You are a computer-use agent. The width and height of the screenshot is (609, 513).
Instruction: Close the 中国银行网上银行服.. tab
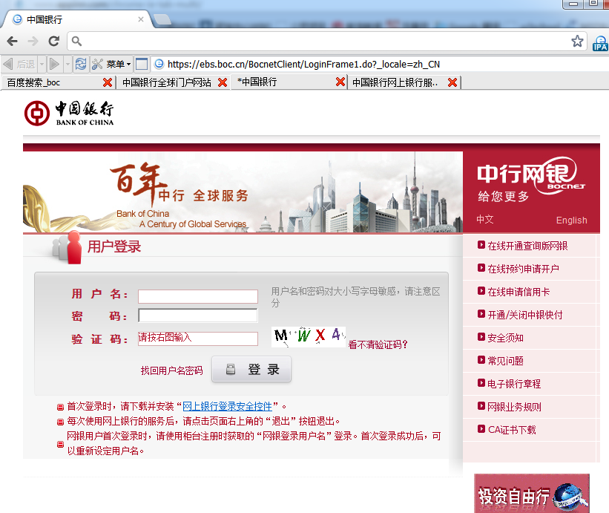(x=452, y=82)
